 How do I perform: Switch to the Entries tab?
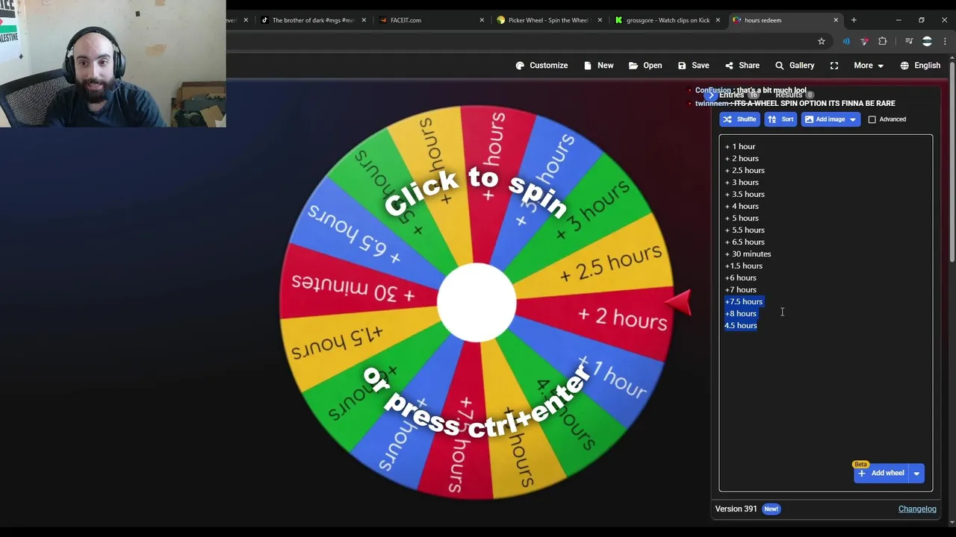[x=738, y=95]
